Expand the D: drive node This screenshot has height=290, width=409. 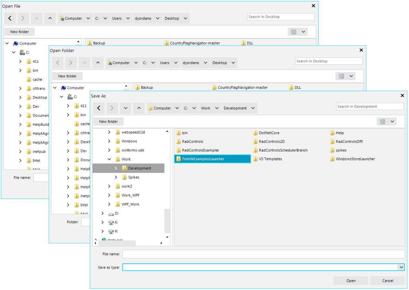pos(103,213)
